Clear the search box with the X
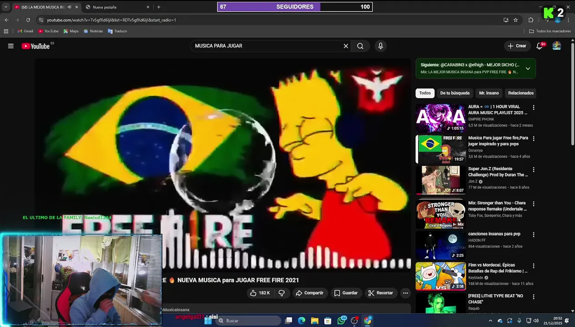575x327 pixels. tap(346, 46)
